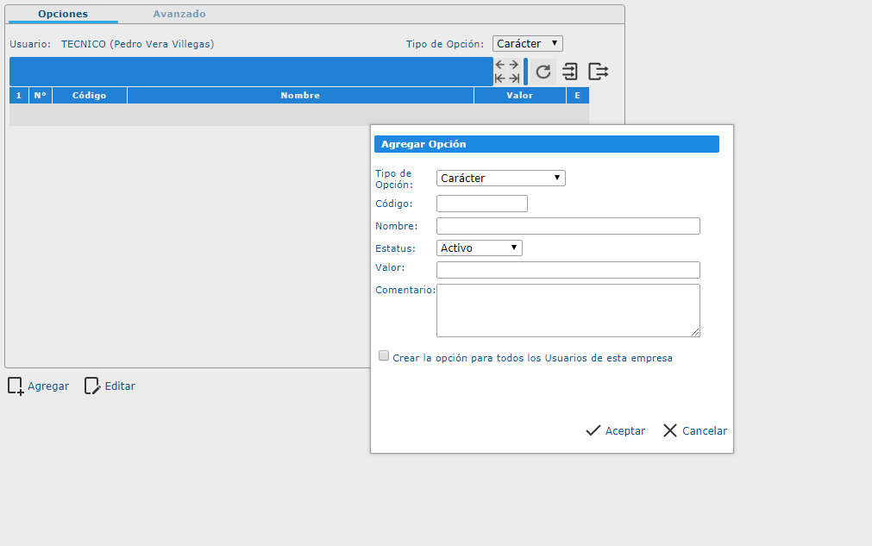
Task: Jump to first page arrow icon
Action: [x=500, y=78]
